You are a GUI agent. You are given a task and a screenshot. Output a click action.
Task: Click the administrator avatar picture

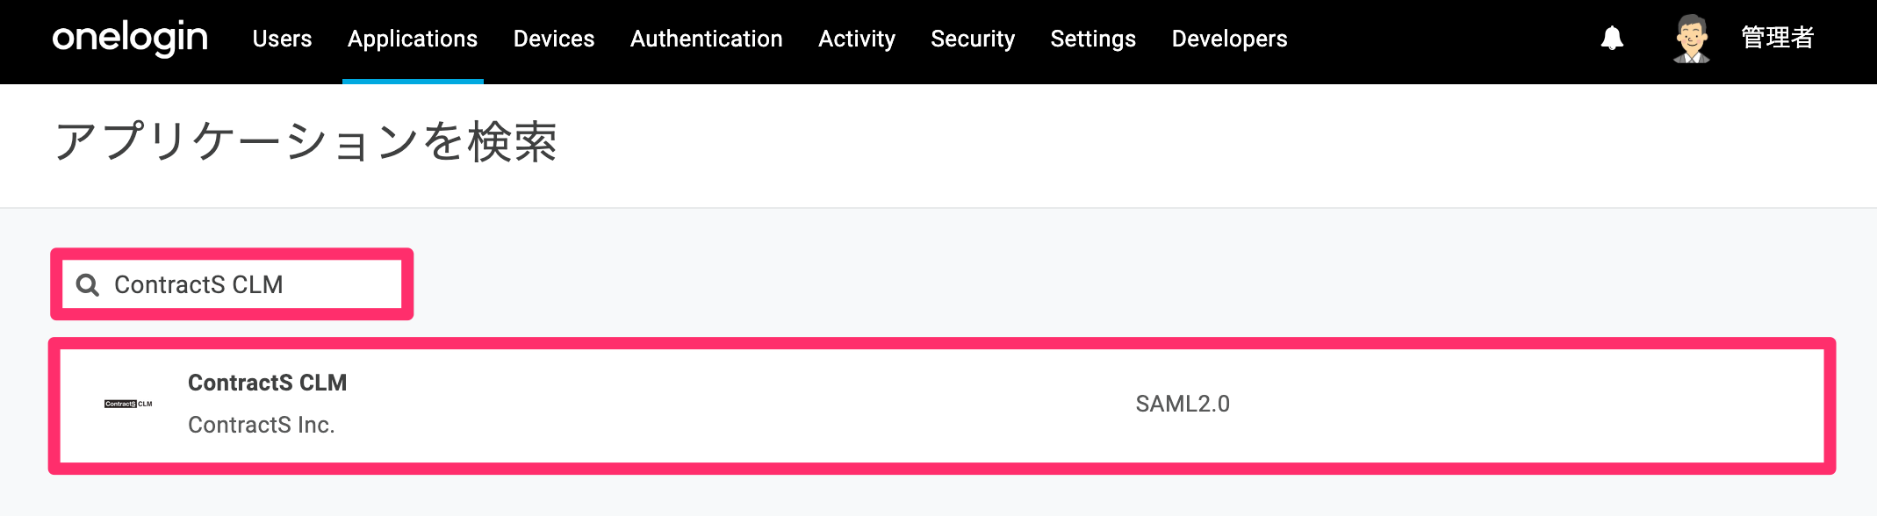pos(1691,39)
